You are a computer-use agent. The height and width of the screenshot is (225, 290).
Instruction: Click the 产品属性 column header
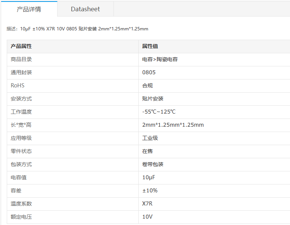coord(21,46)
